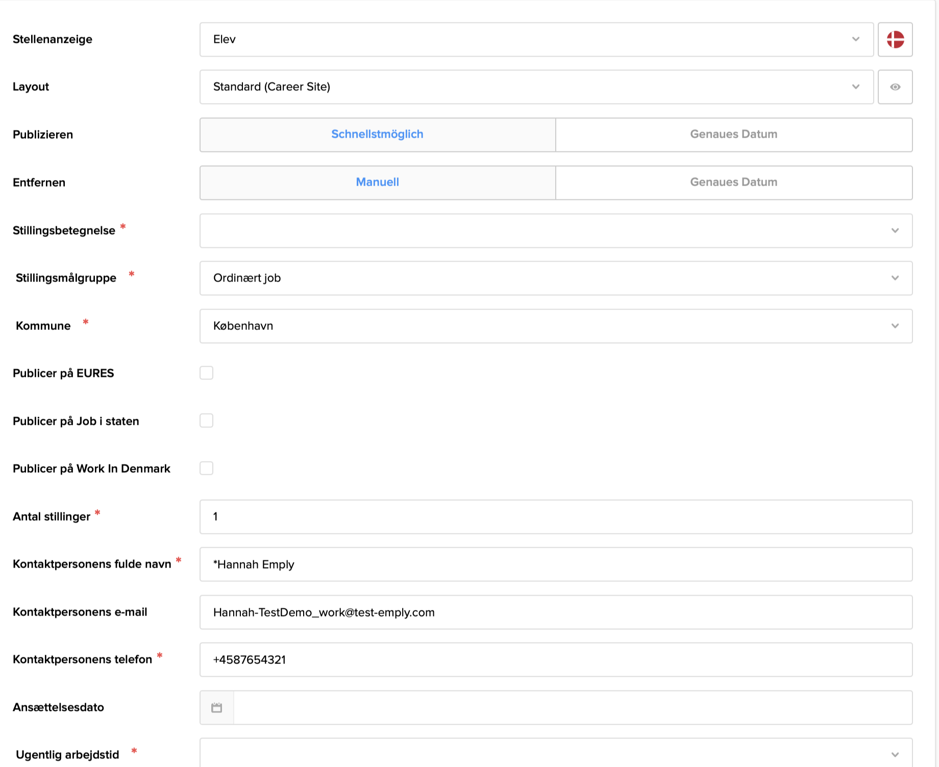Open the Stellenanzeige dropdown showing Elev
The height and width of the screenshot is (767, 939).
536,39
